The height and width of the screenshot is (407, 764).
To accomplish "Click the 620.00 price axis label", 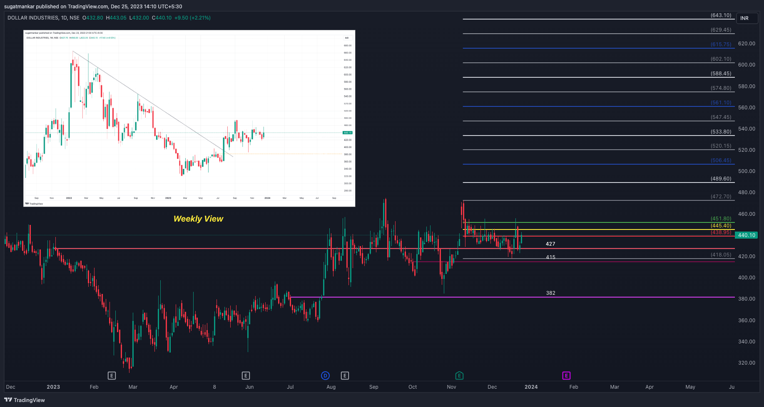I will [747, 44].
